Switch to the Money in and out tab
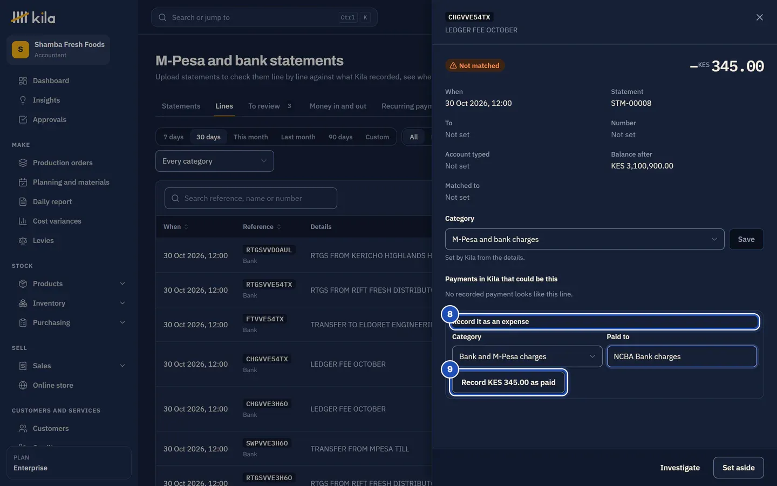The height and width of the screenshot is (486, 777). click(x=338, y=106)
